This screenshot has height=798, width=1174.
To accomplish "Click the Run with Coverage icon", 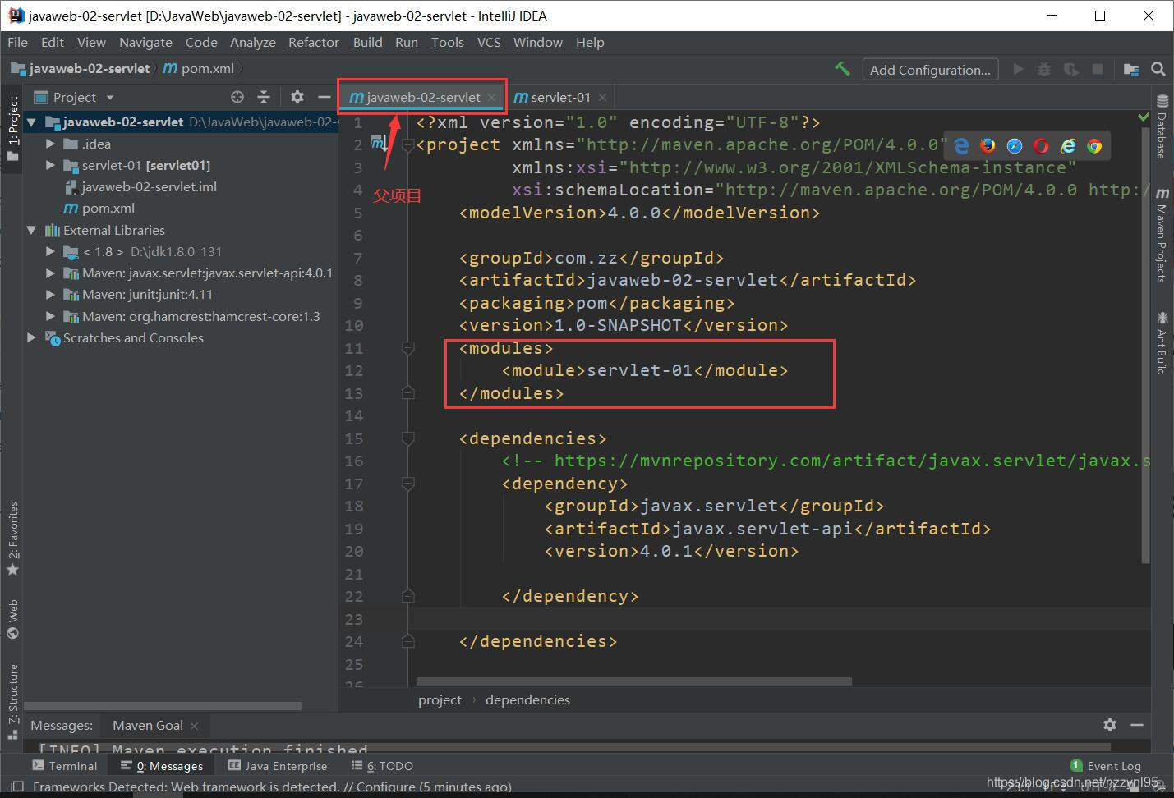I will (1070, 70).
